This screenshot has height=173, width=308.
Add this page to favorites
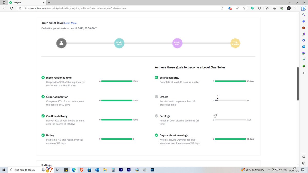[244, 8]
